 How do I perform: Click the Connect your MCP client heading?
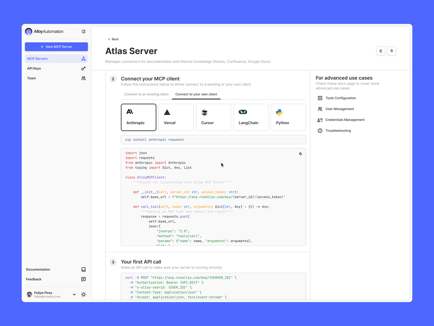[x=150, y=79]
